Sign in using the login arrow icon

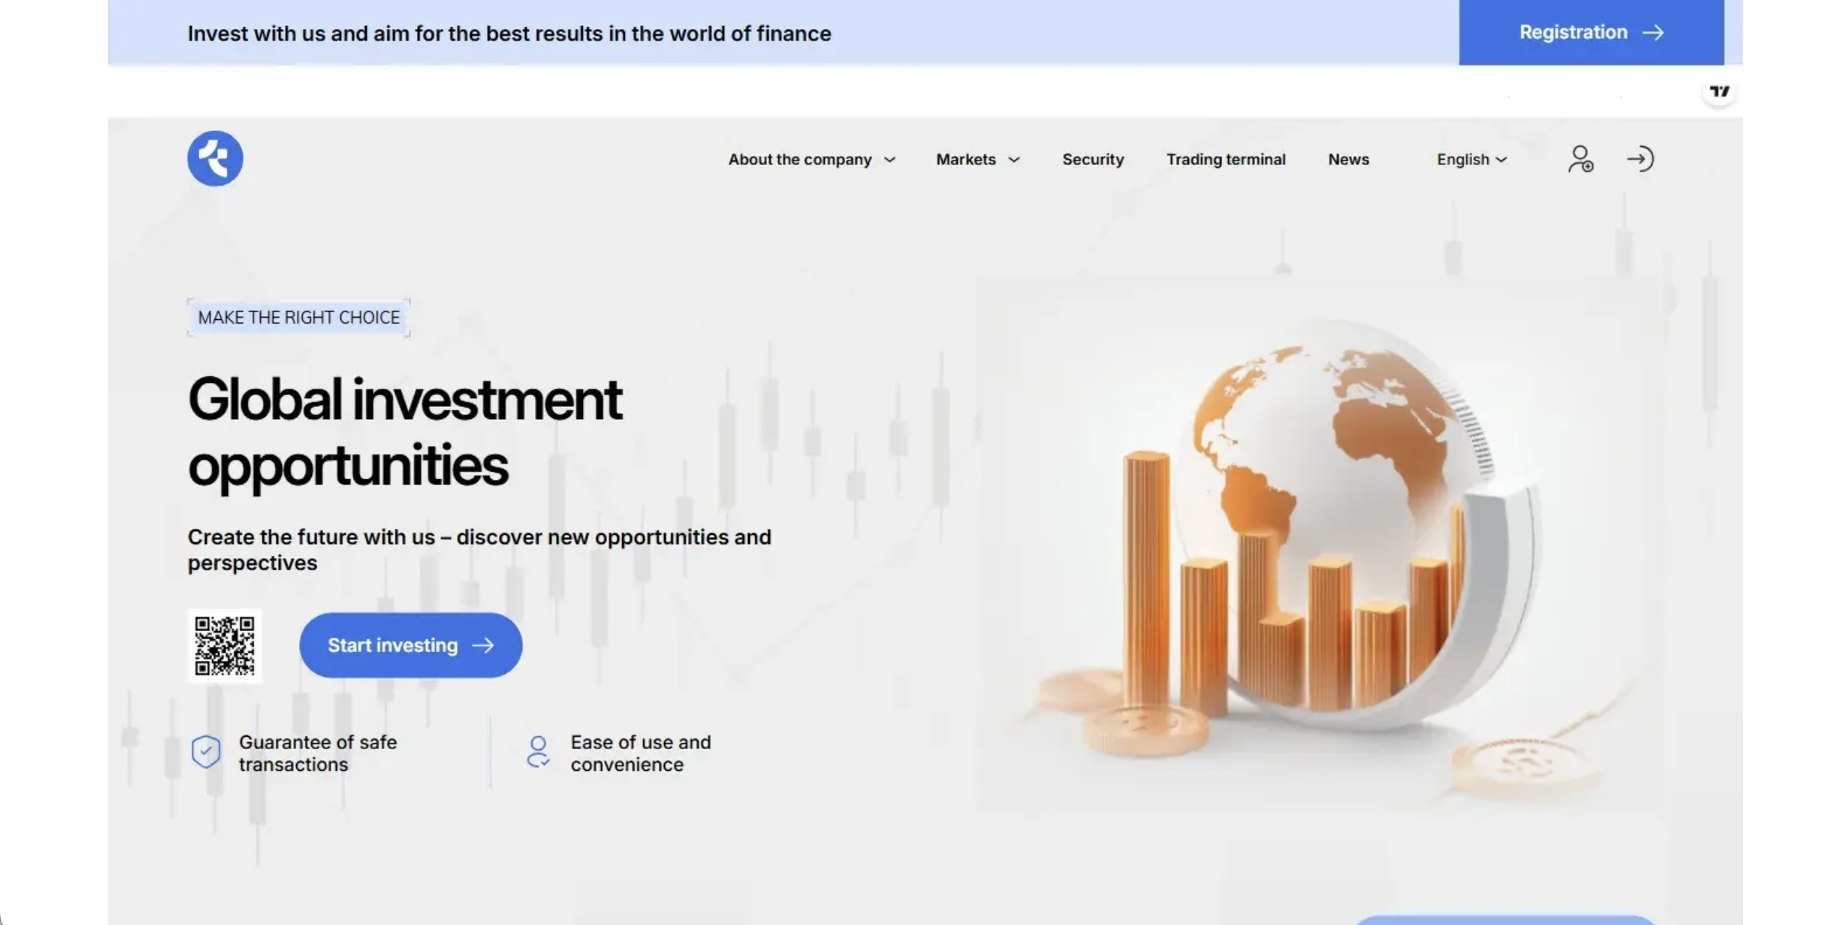pos(1641,159)
